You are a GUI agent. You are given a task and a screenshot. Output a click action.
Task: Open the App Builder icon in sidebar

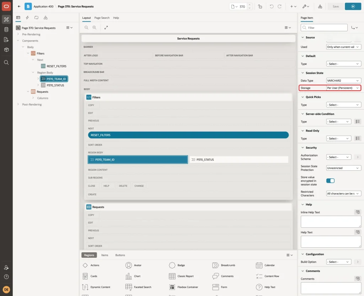[6, 19]
